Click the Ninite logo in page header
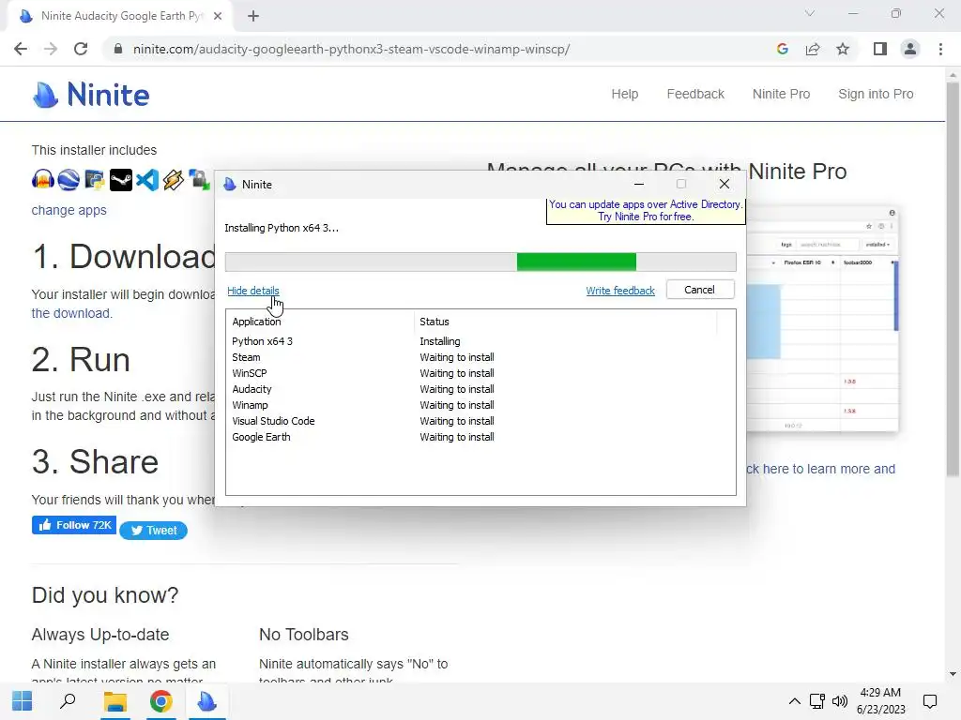Screen dimensions: 961x720 coord(91,95)
